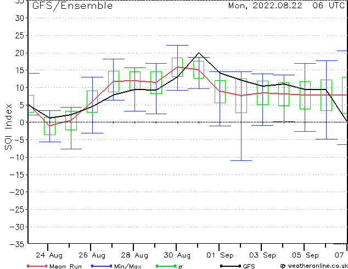Click the blue maximum cap near 18 at 27 Aug
348x269 pixels.
(x=114, y=59)
